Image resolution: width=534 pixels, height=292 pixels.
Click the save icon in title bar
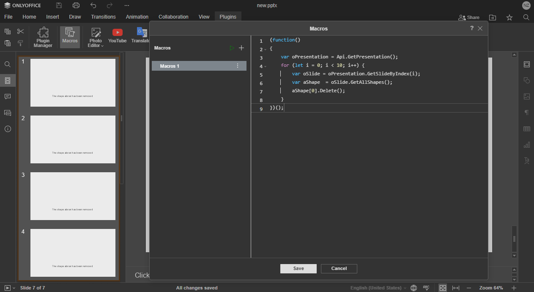59,6
